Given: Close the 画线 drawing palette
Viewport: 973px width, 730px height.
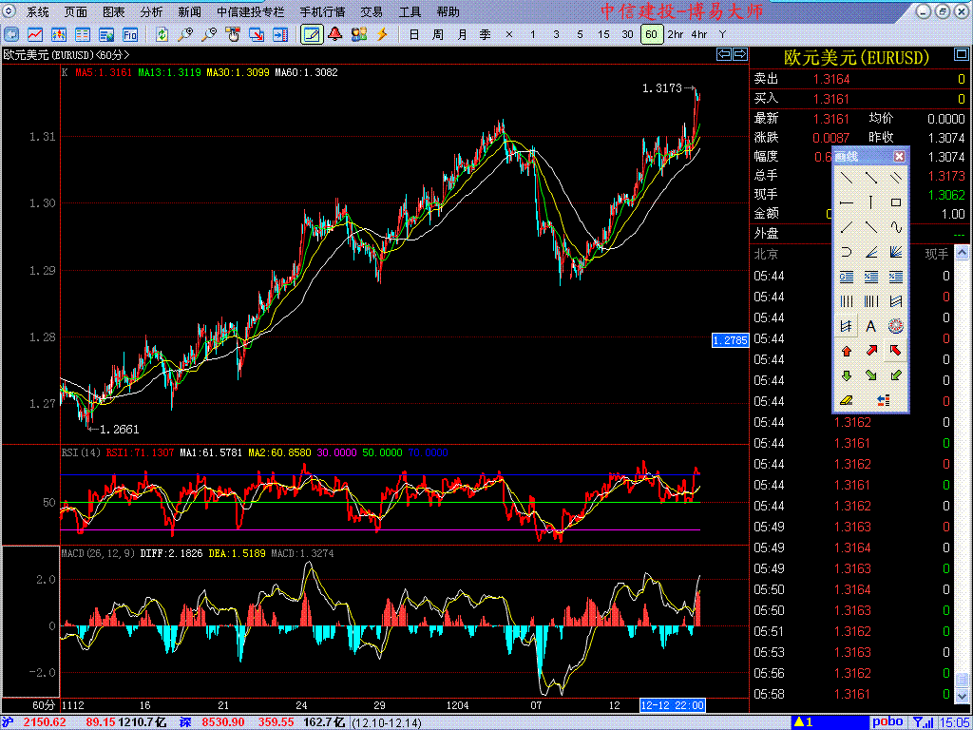Looking at the screenshot, I should pos(899,156).
